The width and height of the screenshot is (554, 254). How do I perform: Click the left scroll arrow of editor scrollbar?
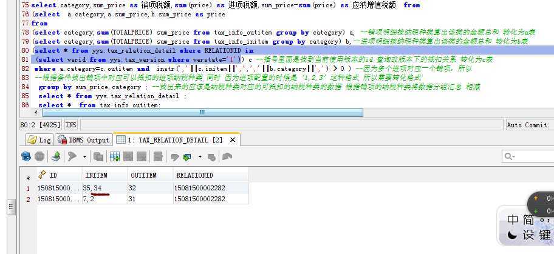point(36,112)
